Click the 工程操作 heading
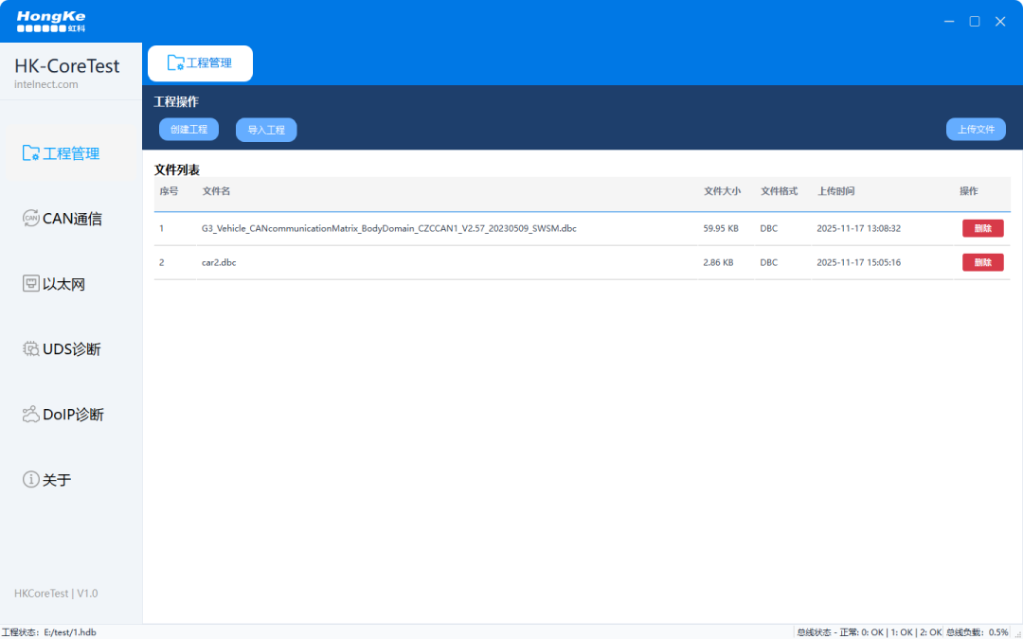Image resolution: width=1023 pixels, height=639 pixels. tap(176, 101)
